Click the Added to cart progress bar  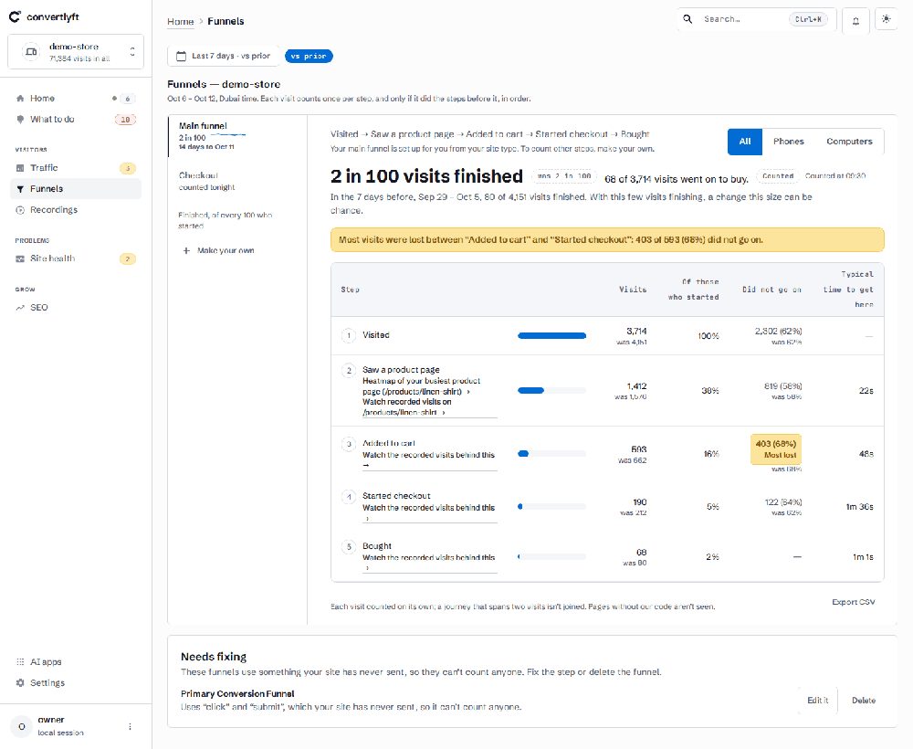click(551, 454)
